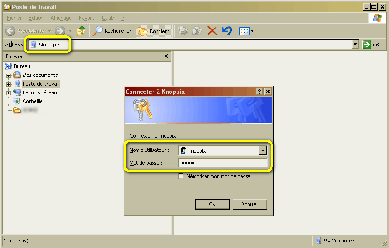The height and width of the screenshot is (248, 389).
Task: Click the forward navigation arrow icon
Action: point(60,31)
